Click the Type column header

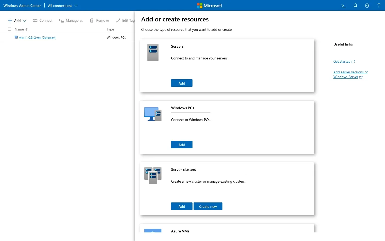(110, 29)
